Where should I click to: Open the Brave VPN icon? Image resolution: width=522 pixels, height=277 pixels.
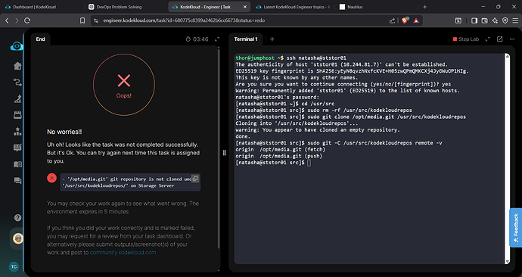505,20
